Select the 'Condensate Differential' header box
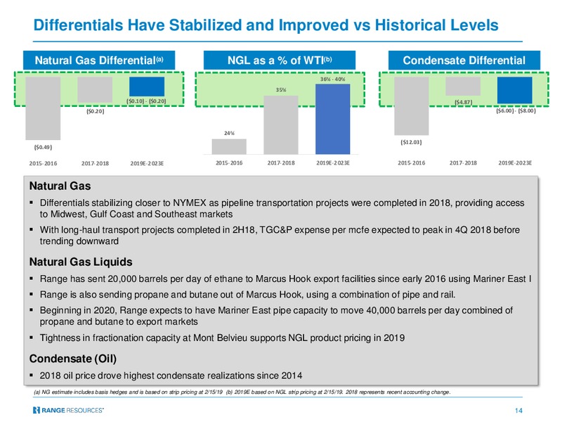 point(464,60)
